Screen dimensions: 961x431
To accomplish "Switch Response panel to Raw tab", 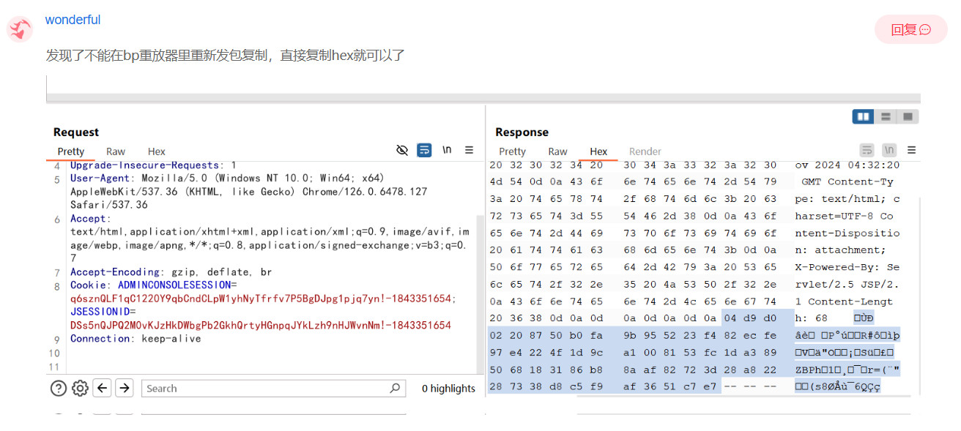I will (557, 151).
